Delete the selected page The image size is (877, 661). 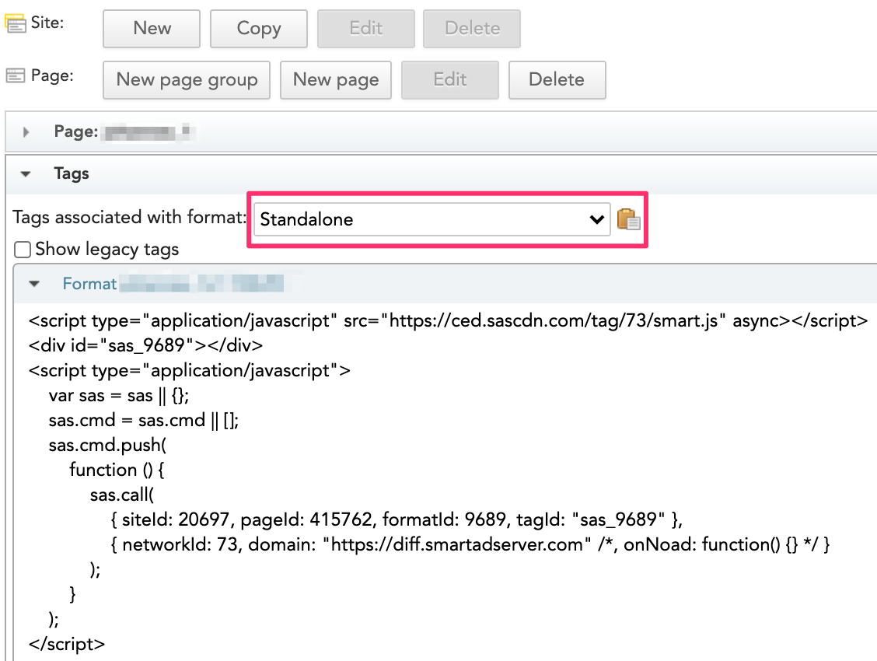556,80
